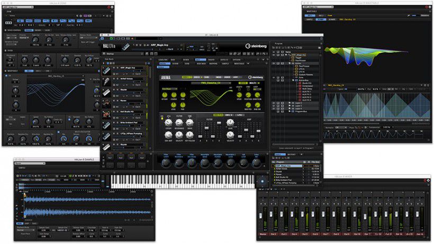Select the ARP_Magic Arp slot thumbnail
Viewport: 434px width, 244px height.
[106, 70]
